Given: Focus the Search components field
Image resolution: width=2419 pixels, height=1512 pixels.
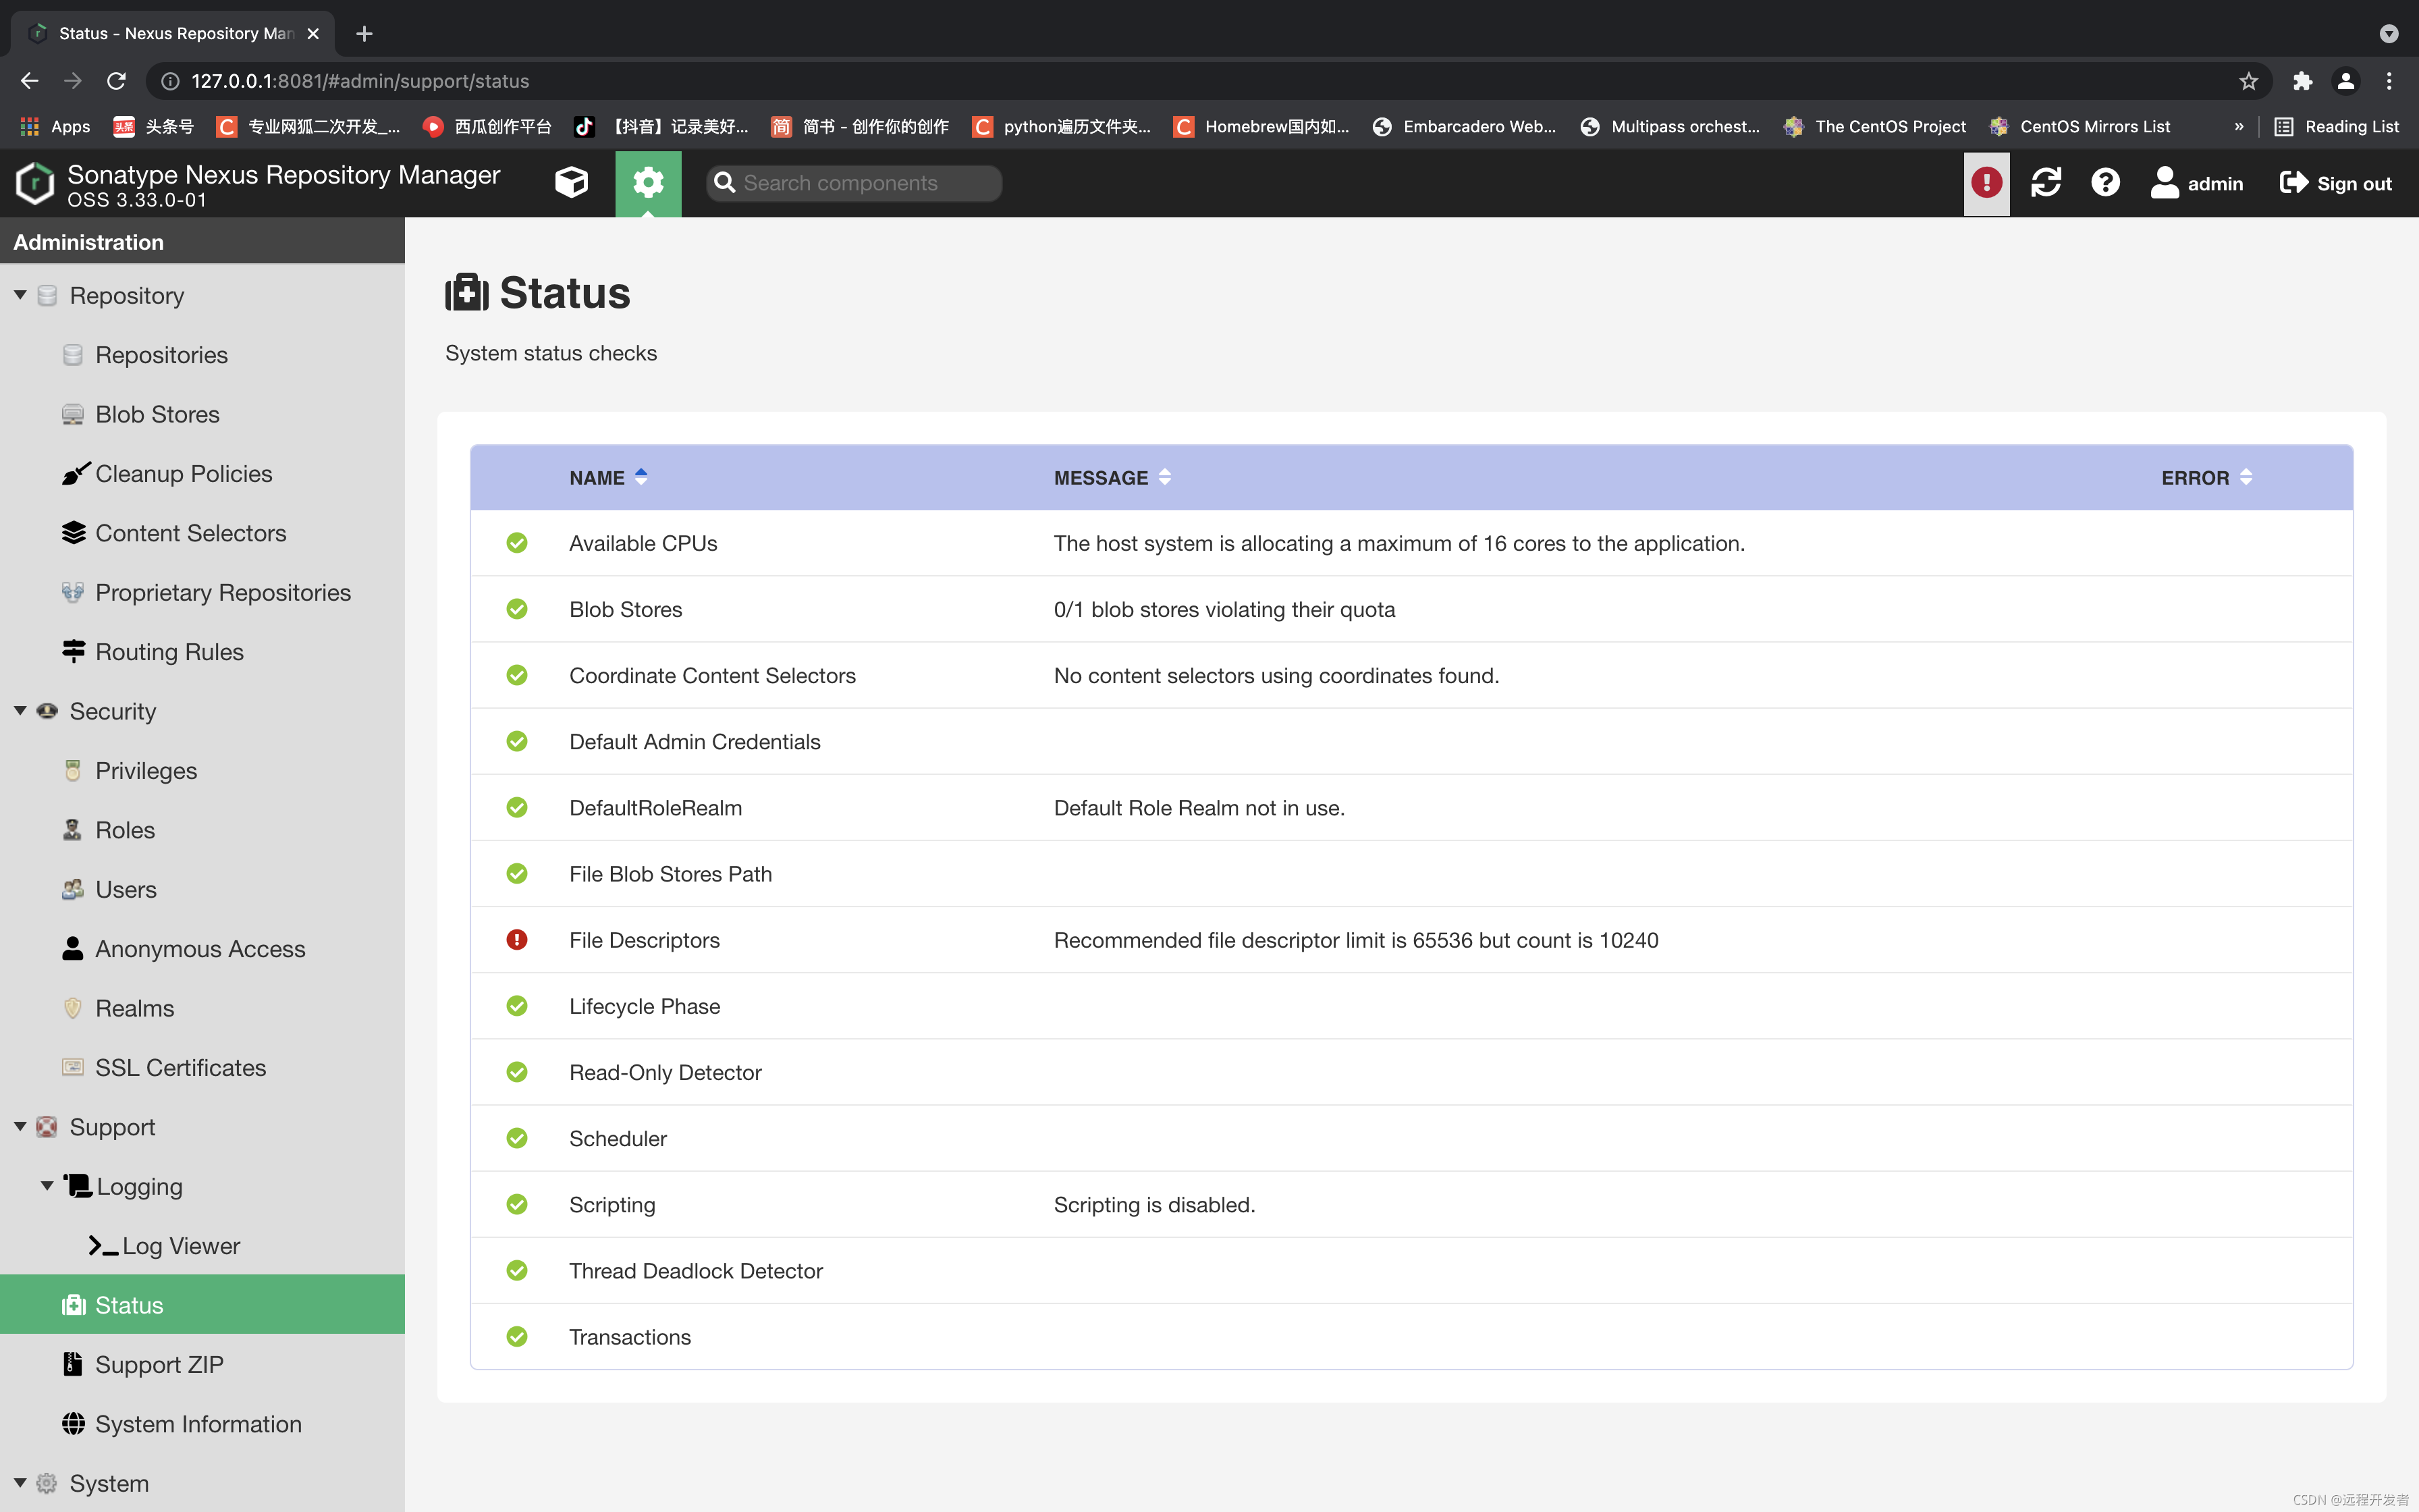Looking at the screenshot, I should point(854,183).
